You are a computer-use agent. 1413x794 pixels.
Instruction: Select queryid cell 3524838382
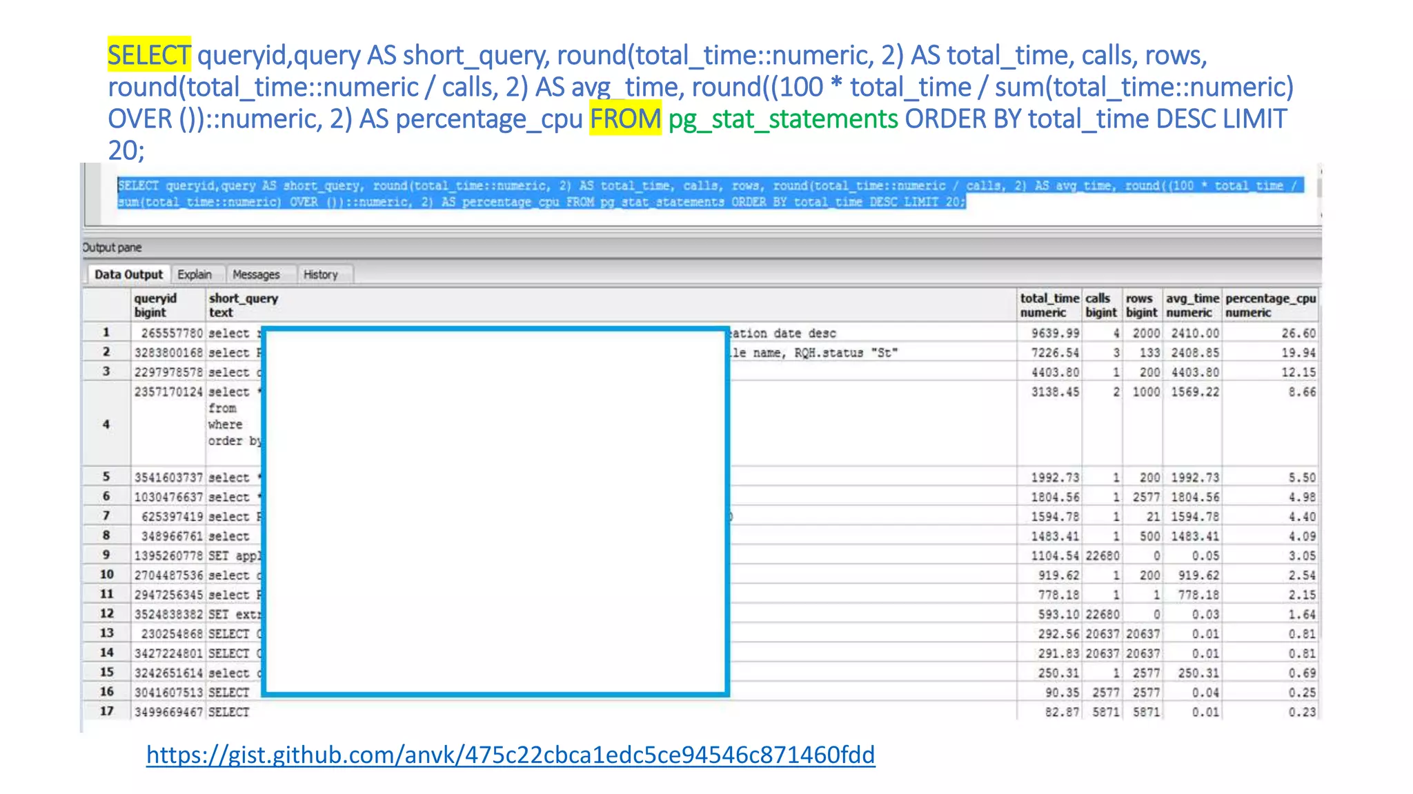(x=168, y=614)
